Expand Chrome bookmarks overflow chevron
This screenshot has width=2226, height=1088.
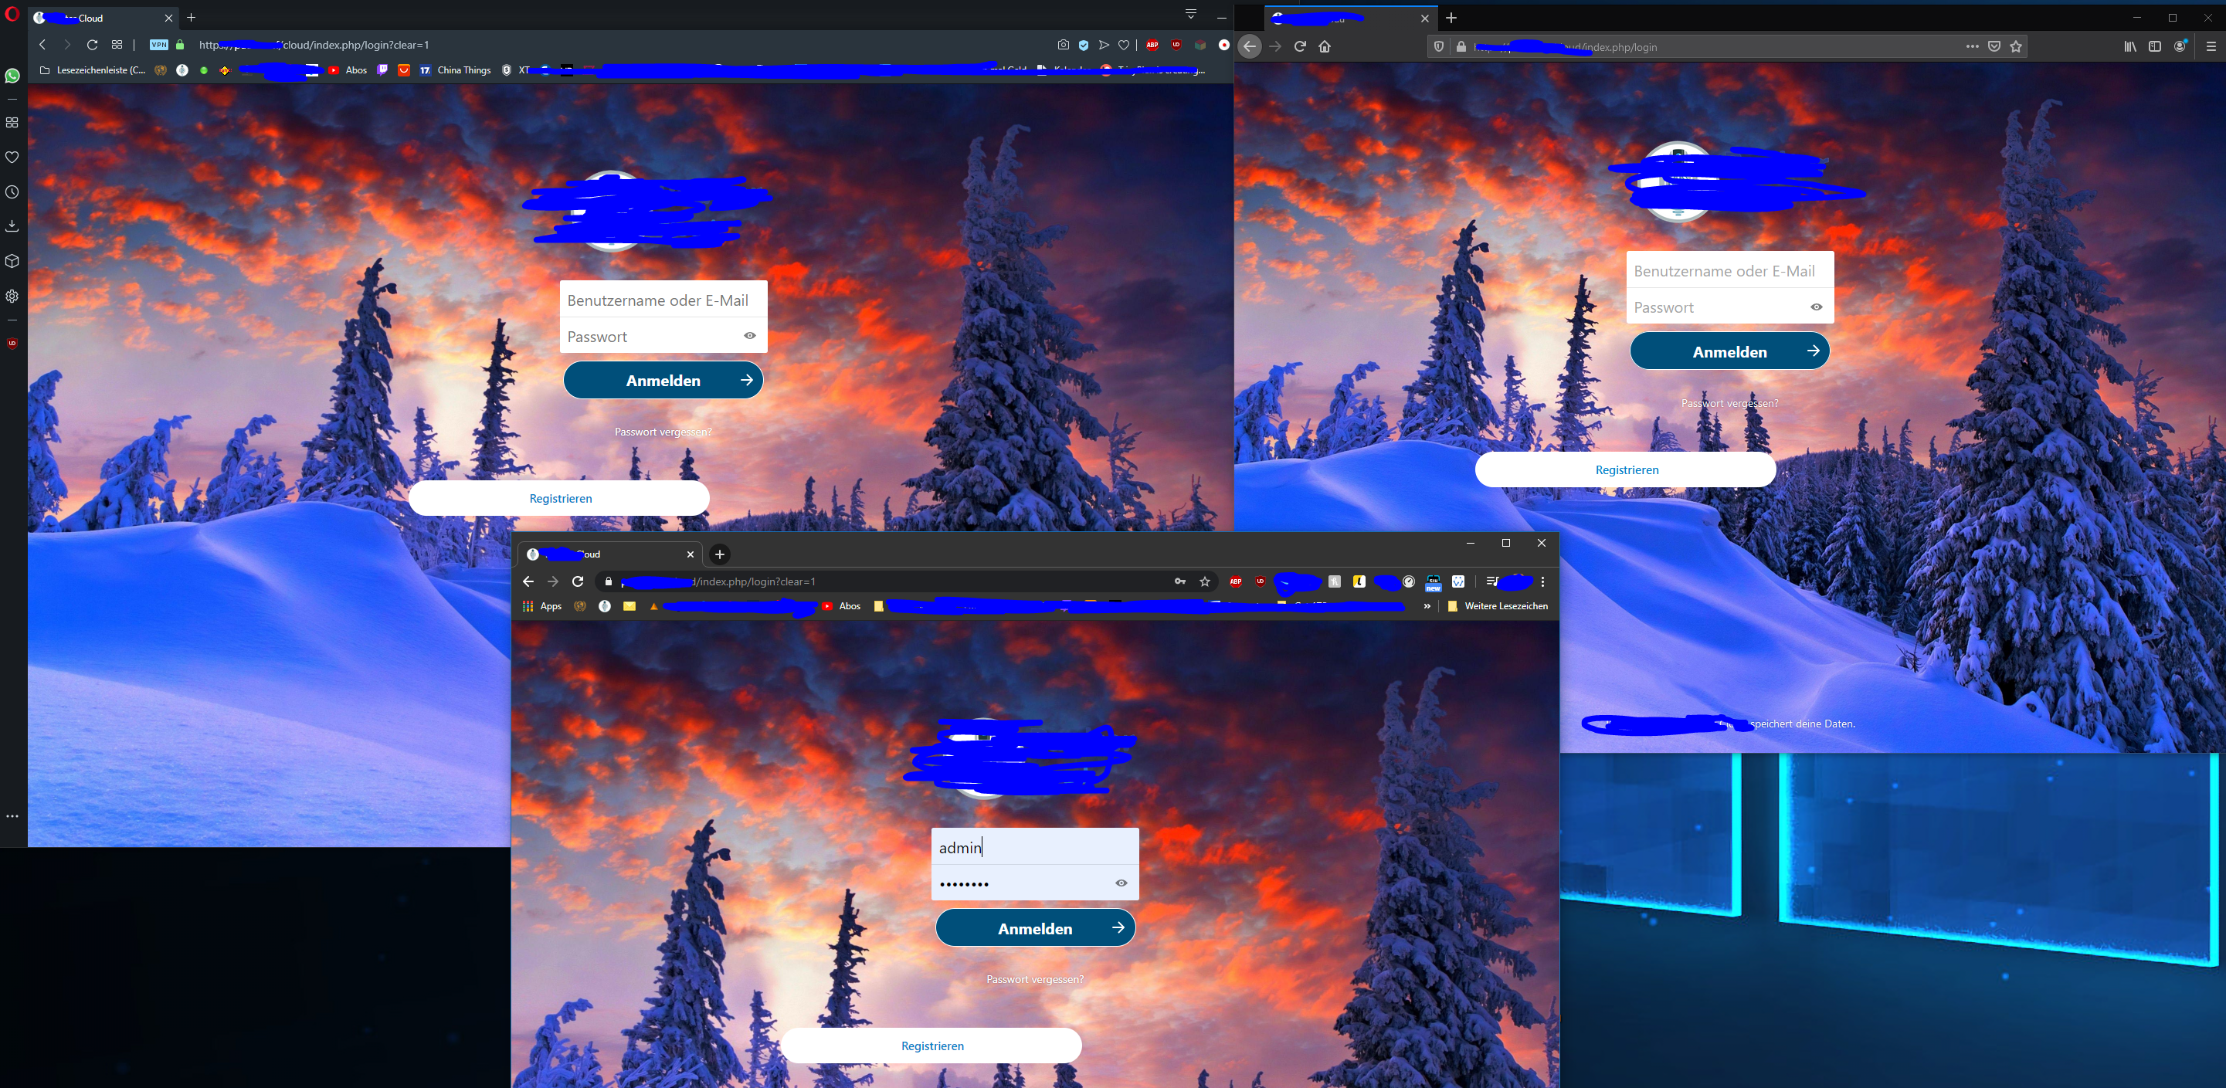1427,606
